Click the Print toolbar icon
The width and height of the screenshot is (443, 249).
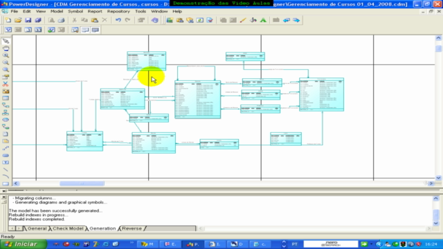pos(61,20)
